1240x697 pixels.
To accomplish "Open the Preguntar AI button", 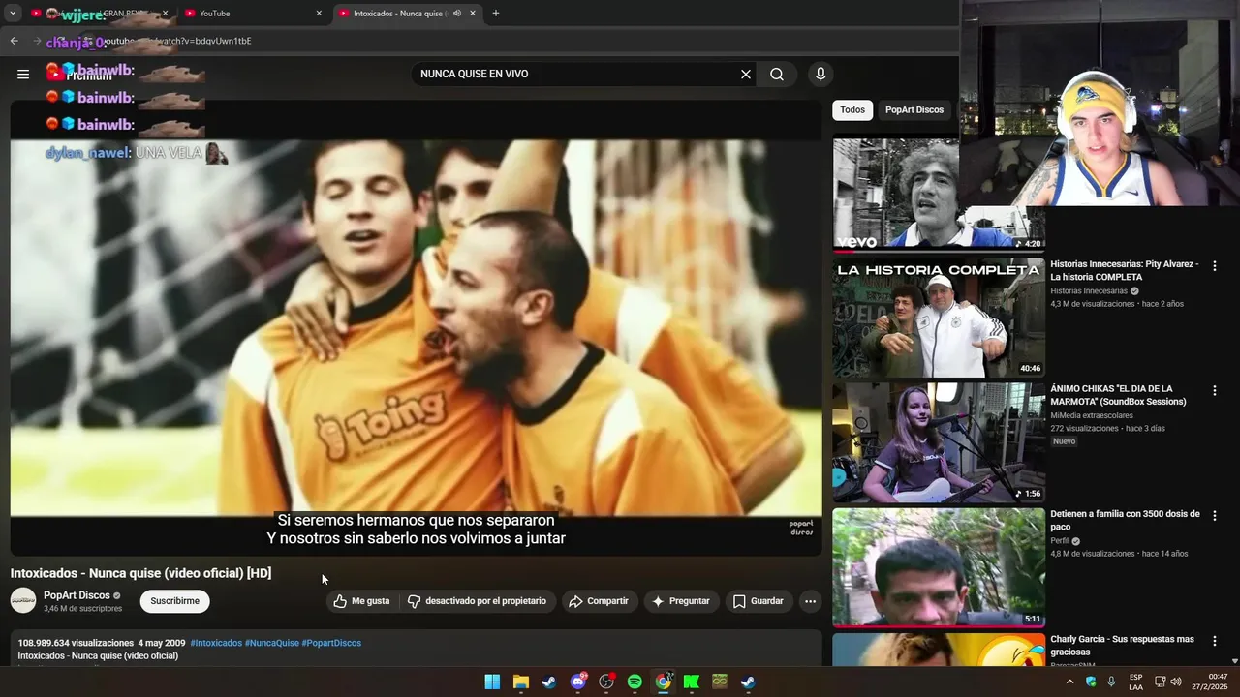I will (681, 601).
